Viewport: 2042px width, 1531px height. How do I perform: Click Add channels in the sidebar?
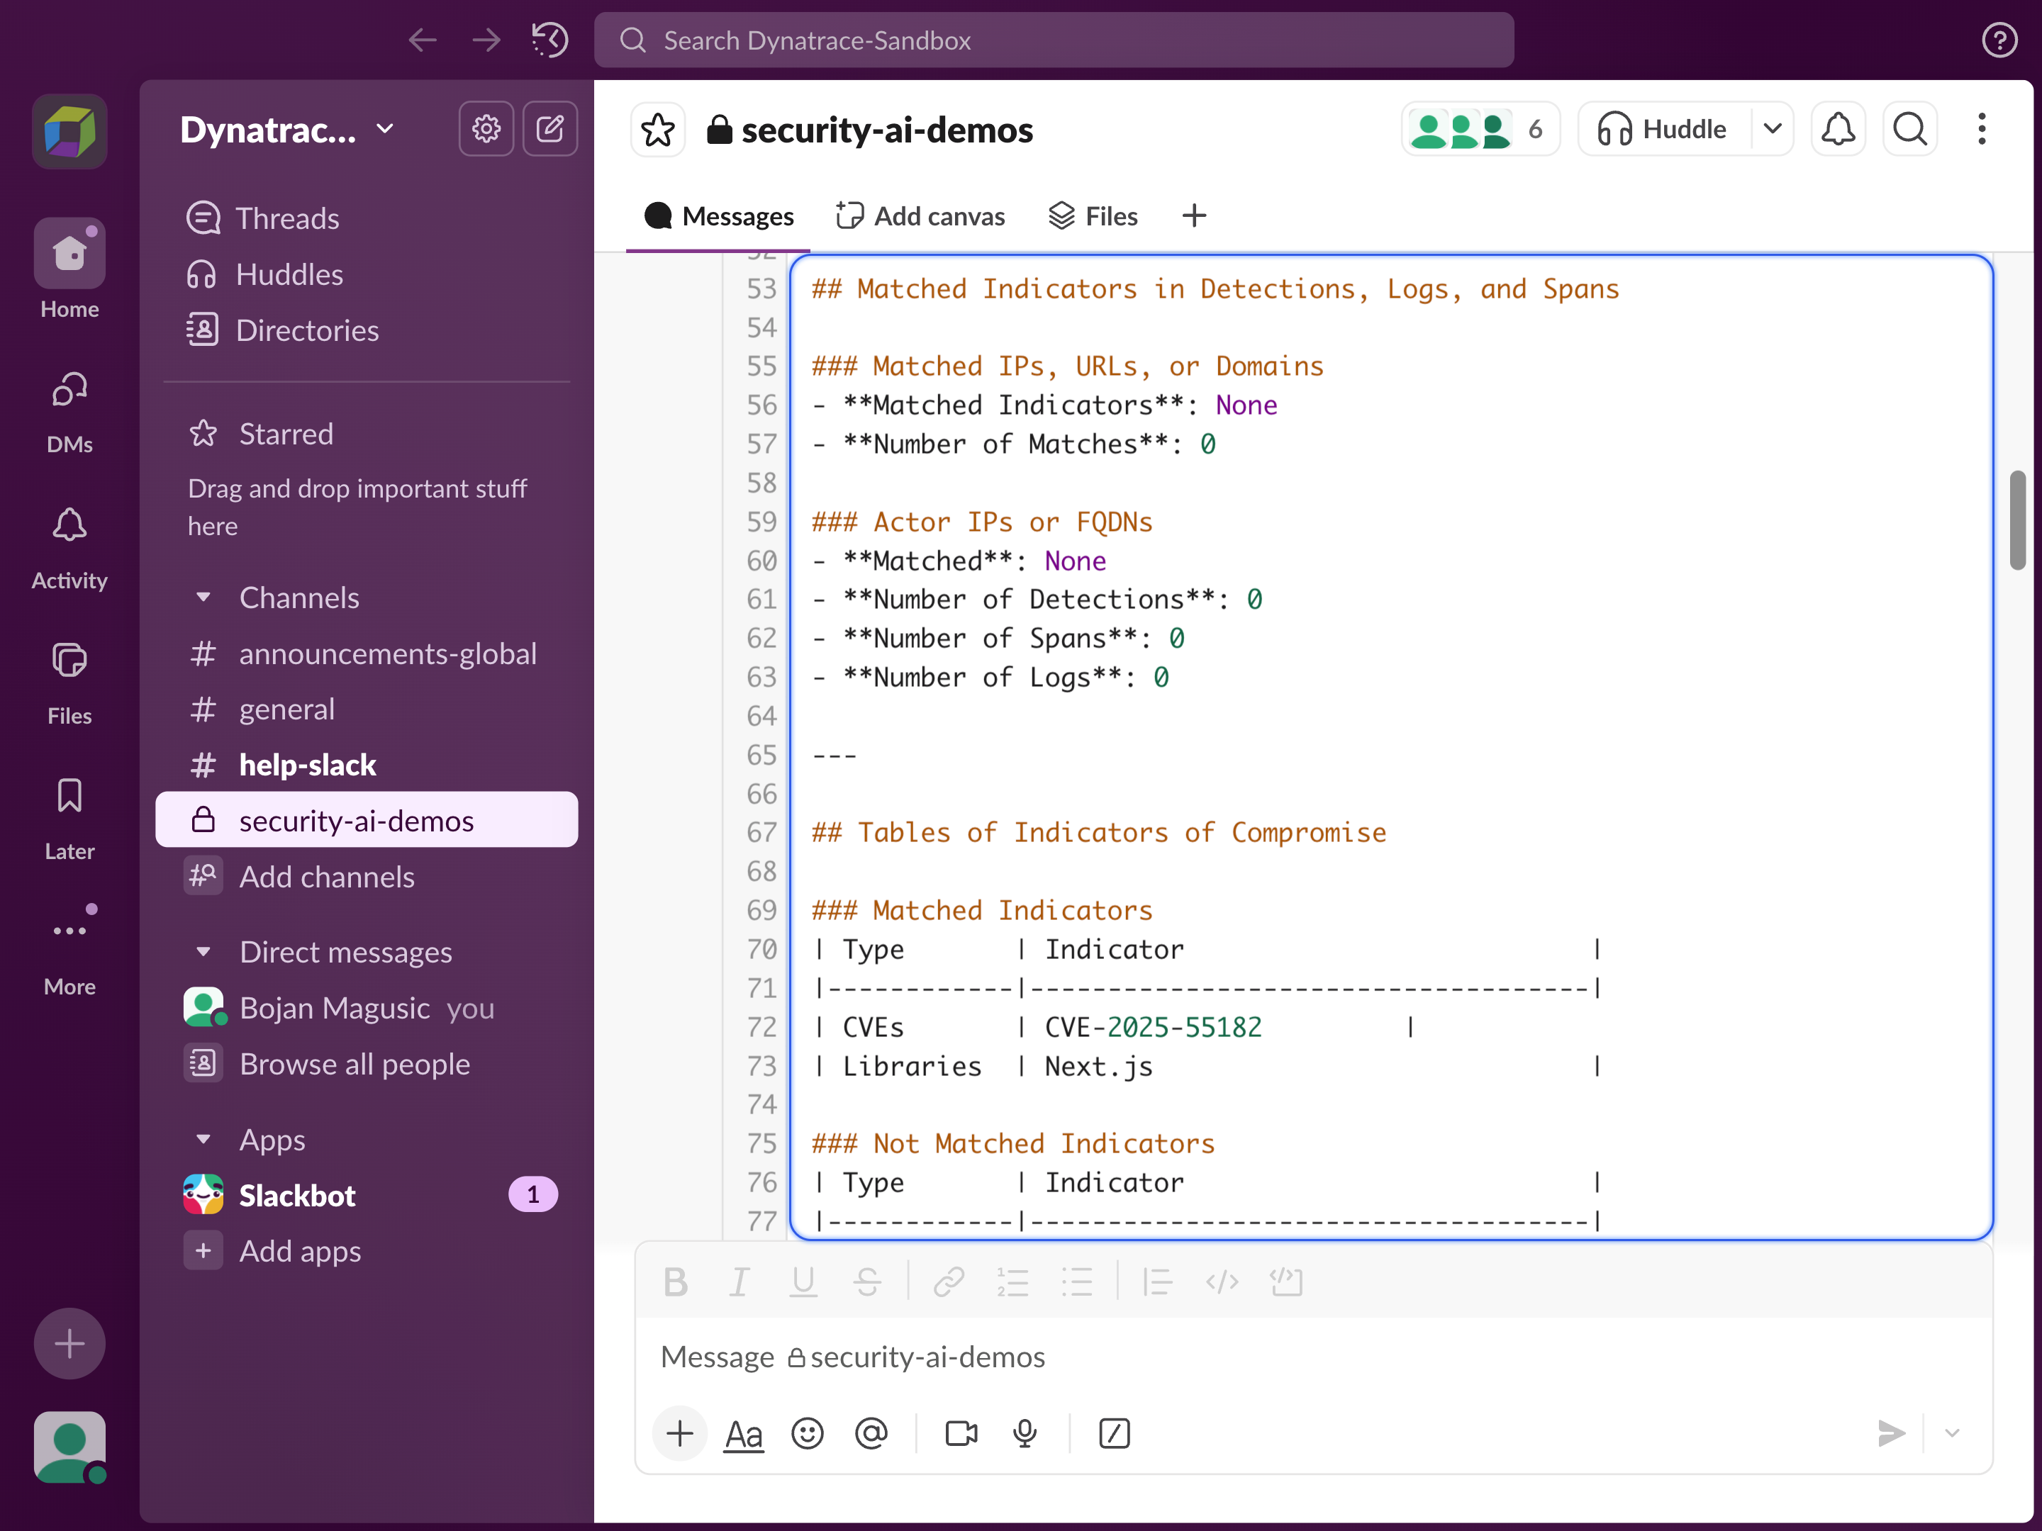click(327, 877)
